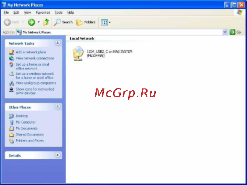Collapse the Network Tasks panel

click(58, 43)
